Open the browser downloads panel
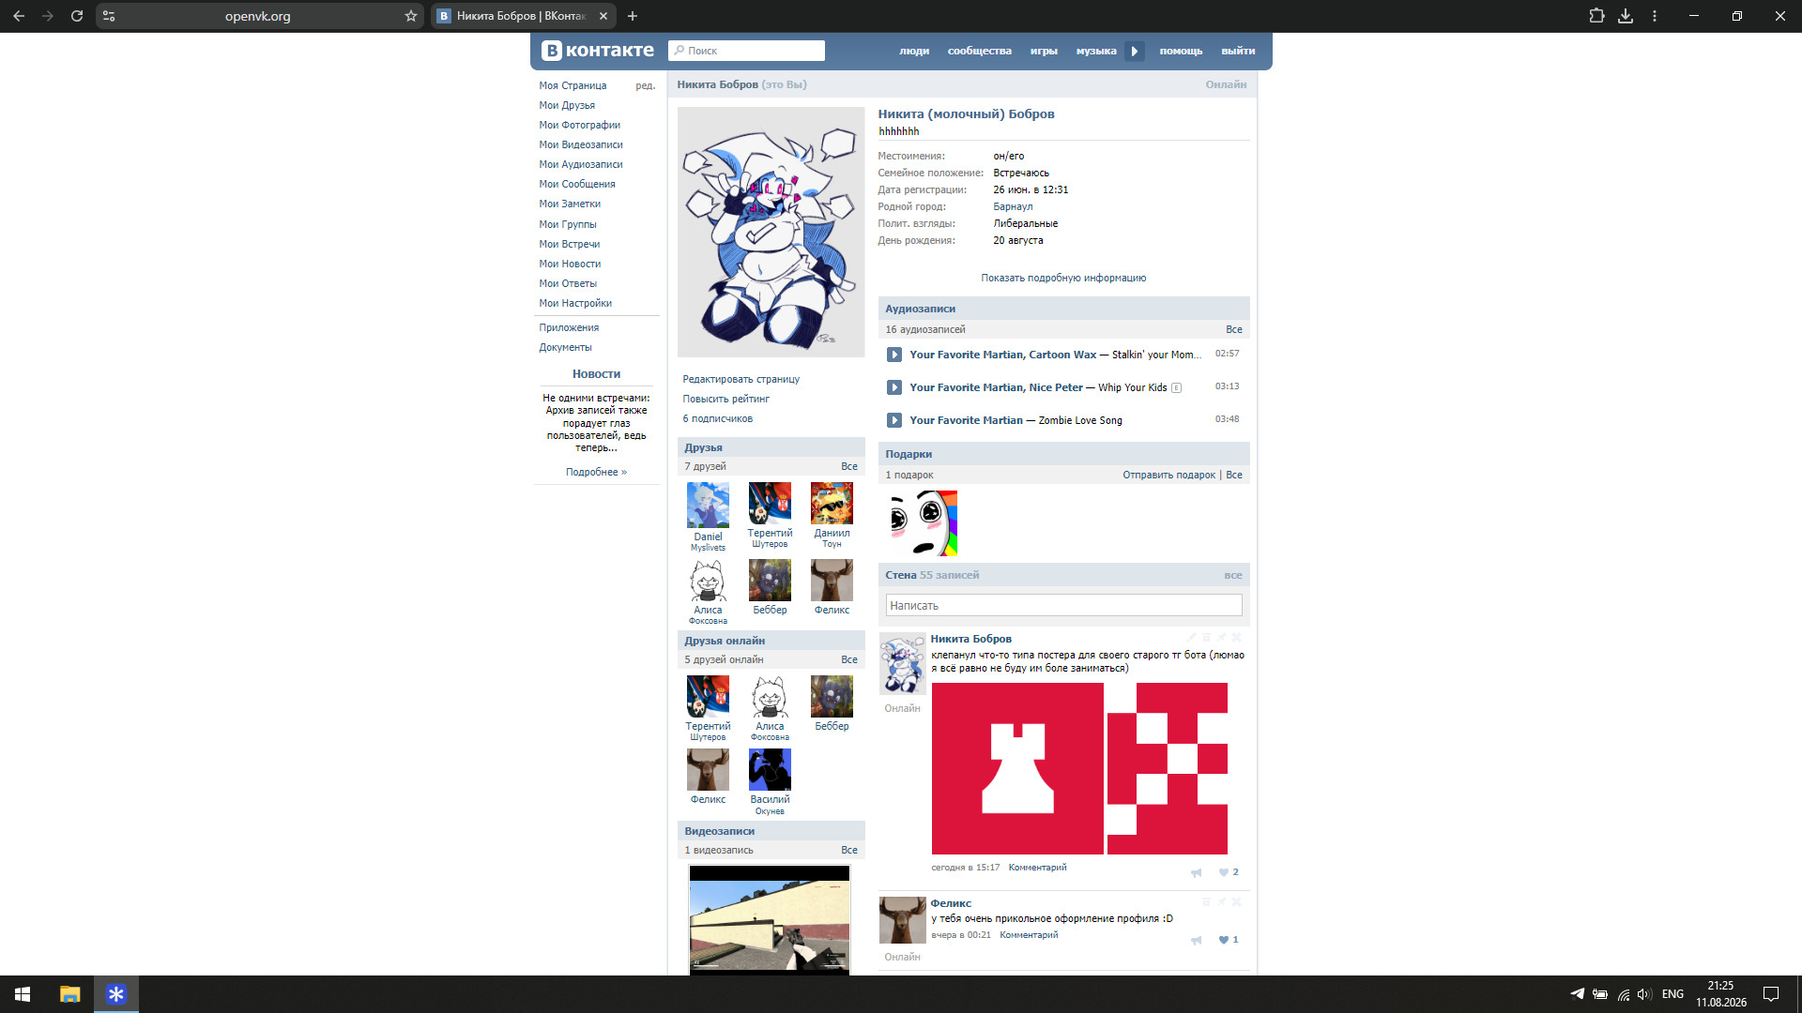 pyautogui.click(x=1626, y=16)
